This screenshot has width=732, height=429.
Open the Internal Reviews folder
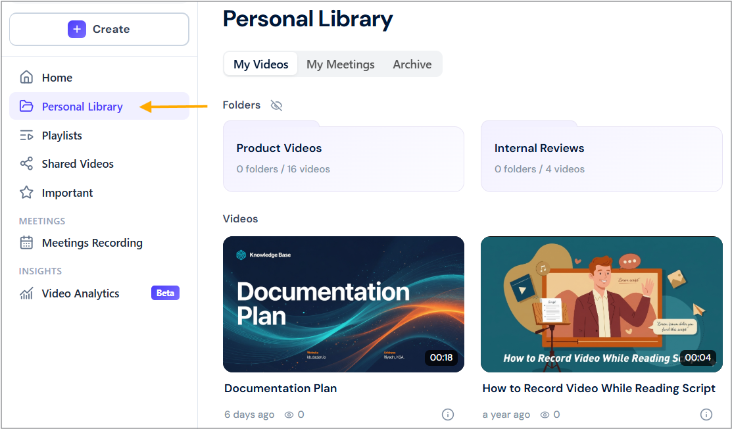click(602, 157)
